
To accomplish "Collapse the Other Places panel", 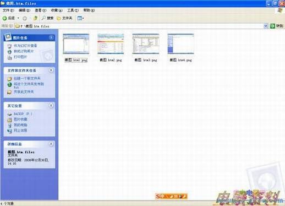I will pos(51,106).
